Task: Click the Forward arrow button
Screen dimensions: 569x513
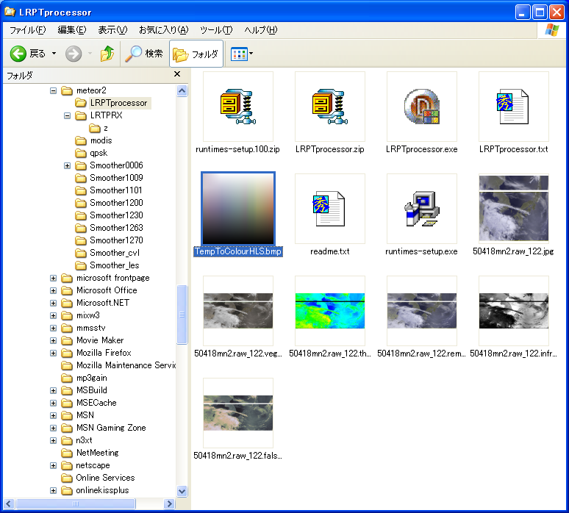Action: pyautogui.click(x=74, y=54)
